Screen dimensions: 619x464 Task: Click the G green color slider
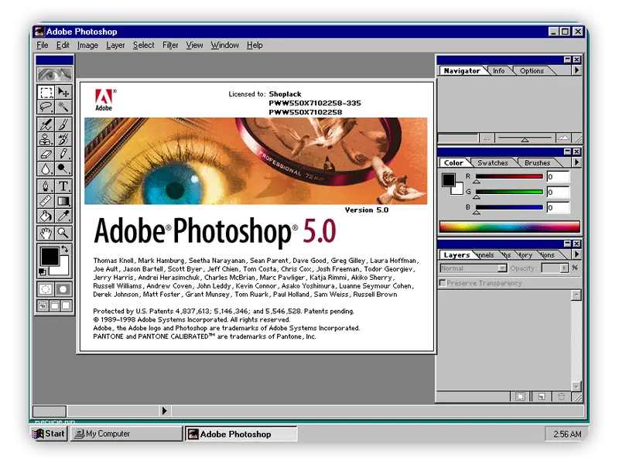point(509,193)
